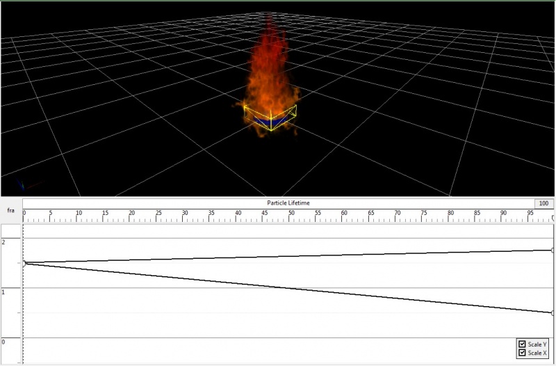Image resolution: width=556 pixels, height=366 pixels.
Task: Move the playhead to frame 90
Action: pyautogui.click(x=505, y=214)
